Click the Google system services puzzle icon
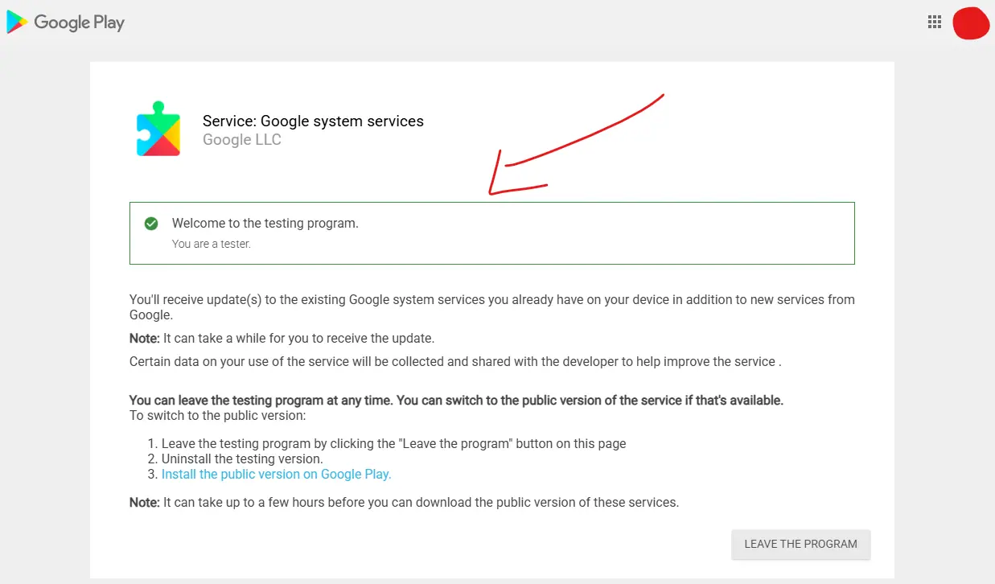 [x=158, y=129]
